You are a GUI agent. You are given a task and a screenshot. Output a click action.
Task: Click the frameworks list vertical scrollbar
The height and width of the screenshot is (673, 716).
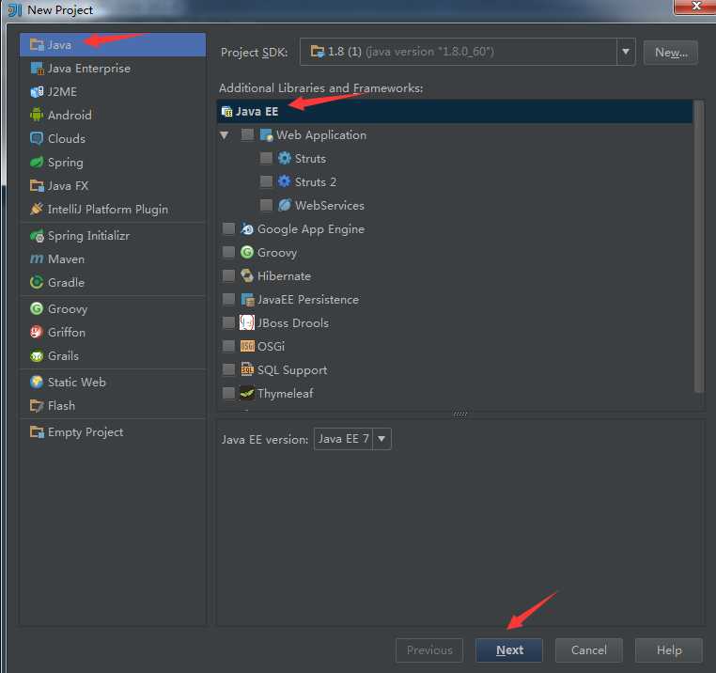(698, 246)
